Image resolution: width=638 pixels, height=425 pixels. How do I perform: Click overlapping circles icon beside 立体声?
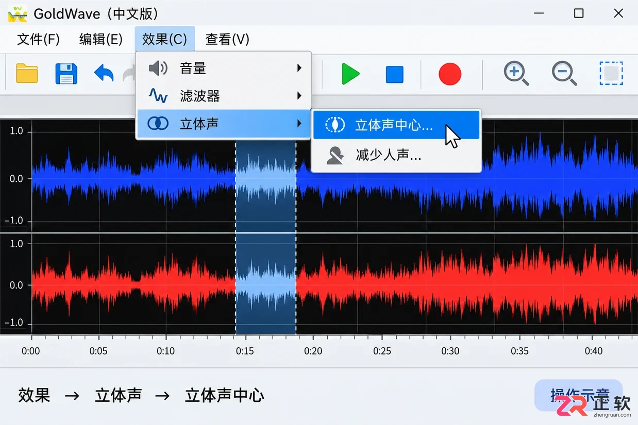coord(158,123)
